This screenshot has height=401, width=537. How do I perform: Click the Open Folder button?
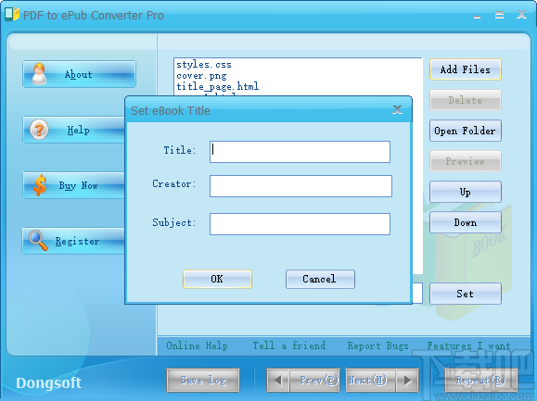466,131
